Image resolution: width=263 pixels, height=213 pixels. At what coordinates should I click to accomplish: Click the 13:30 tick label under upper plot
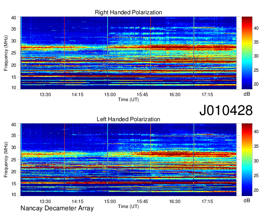pyautogui.click(x=45, y=95)
